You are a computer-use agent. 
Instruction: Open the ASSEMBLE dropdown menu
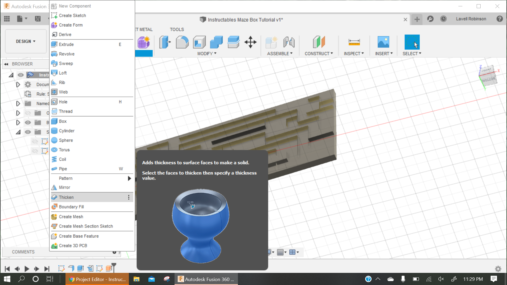click(280, 54)
